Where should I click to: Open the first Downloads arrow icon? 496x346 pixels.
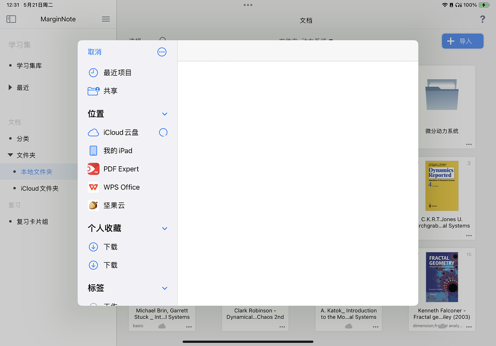point(93,247)
